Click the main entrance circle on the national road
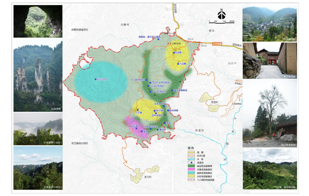 click(176, 35)
